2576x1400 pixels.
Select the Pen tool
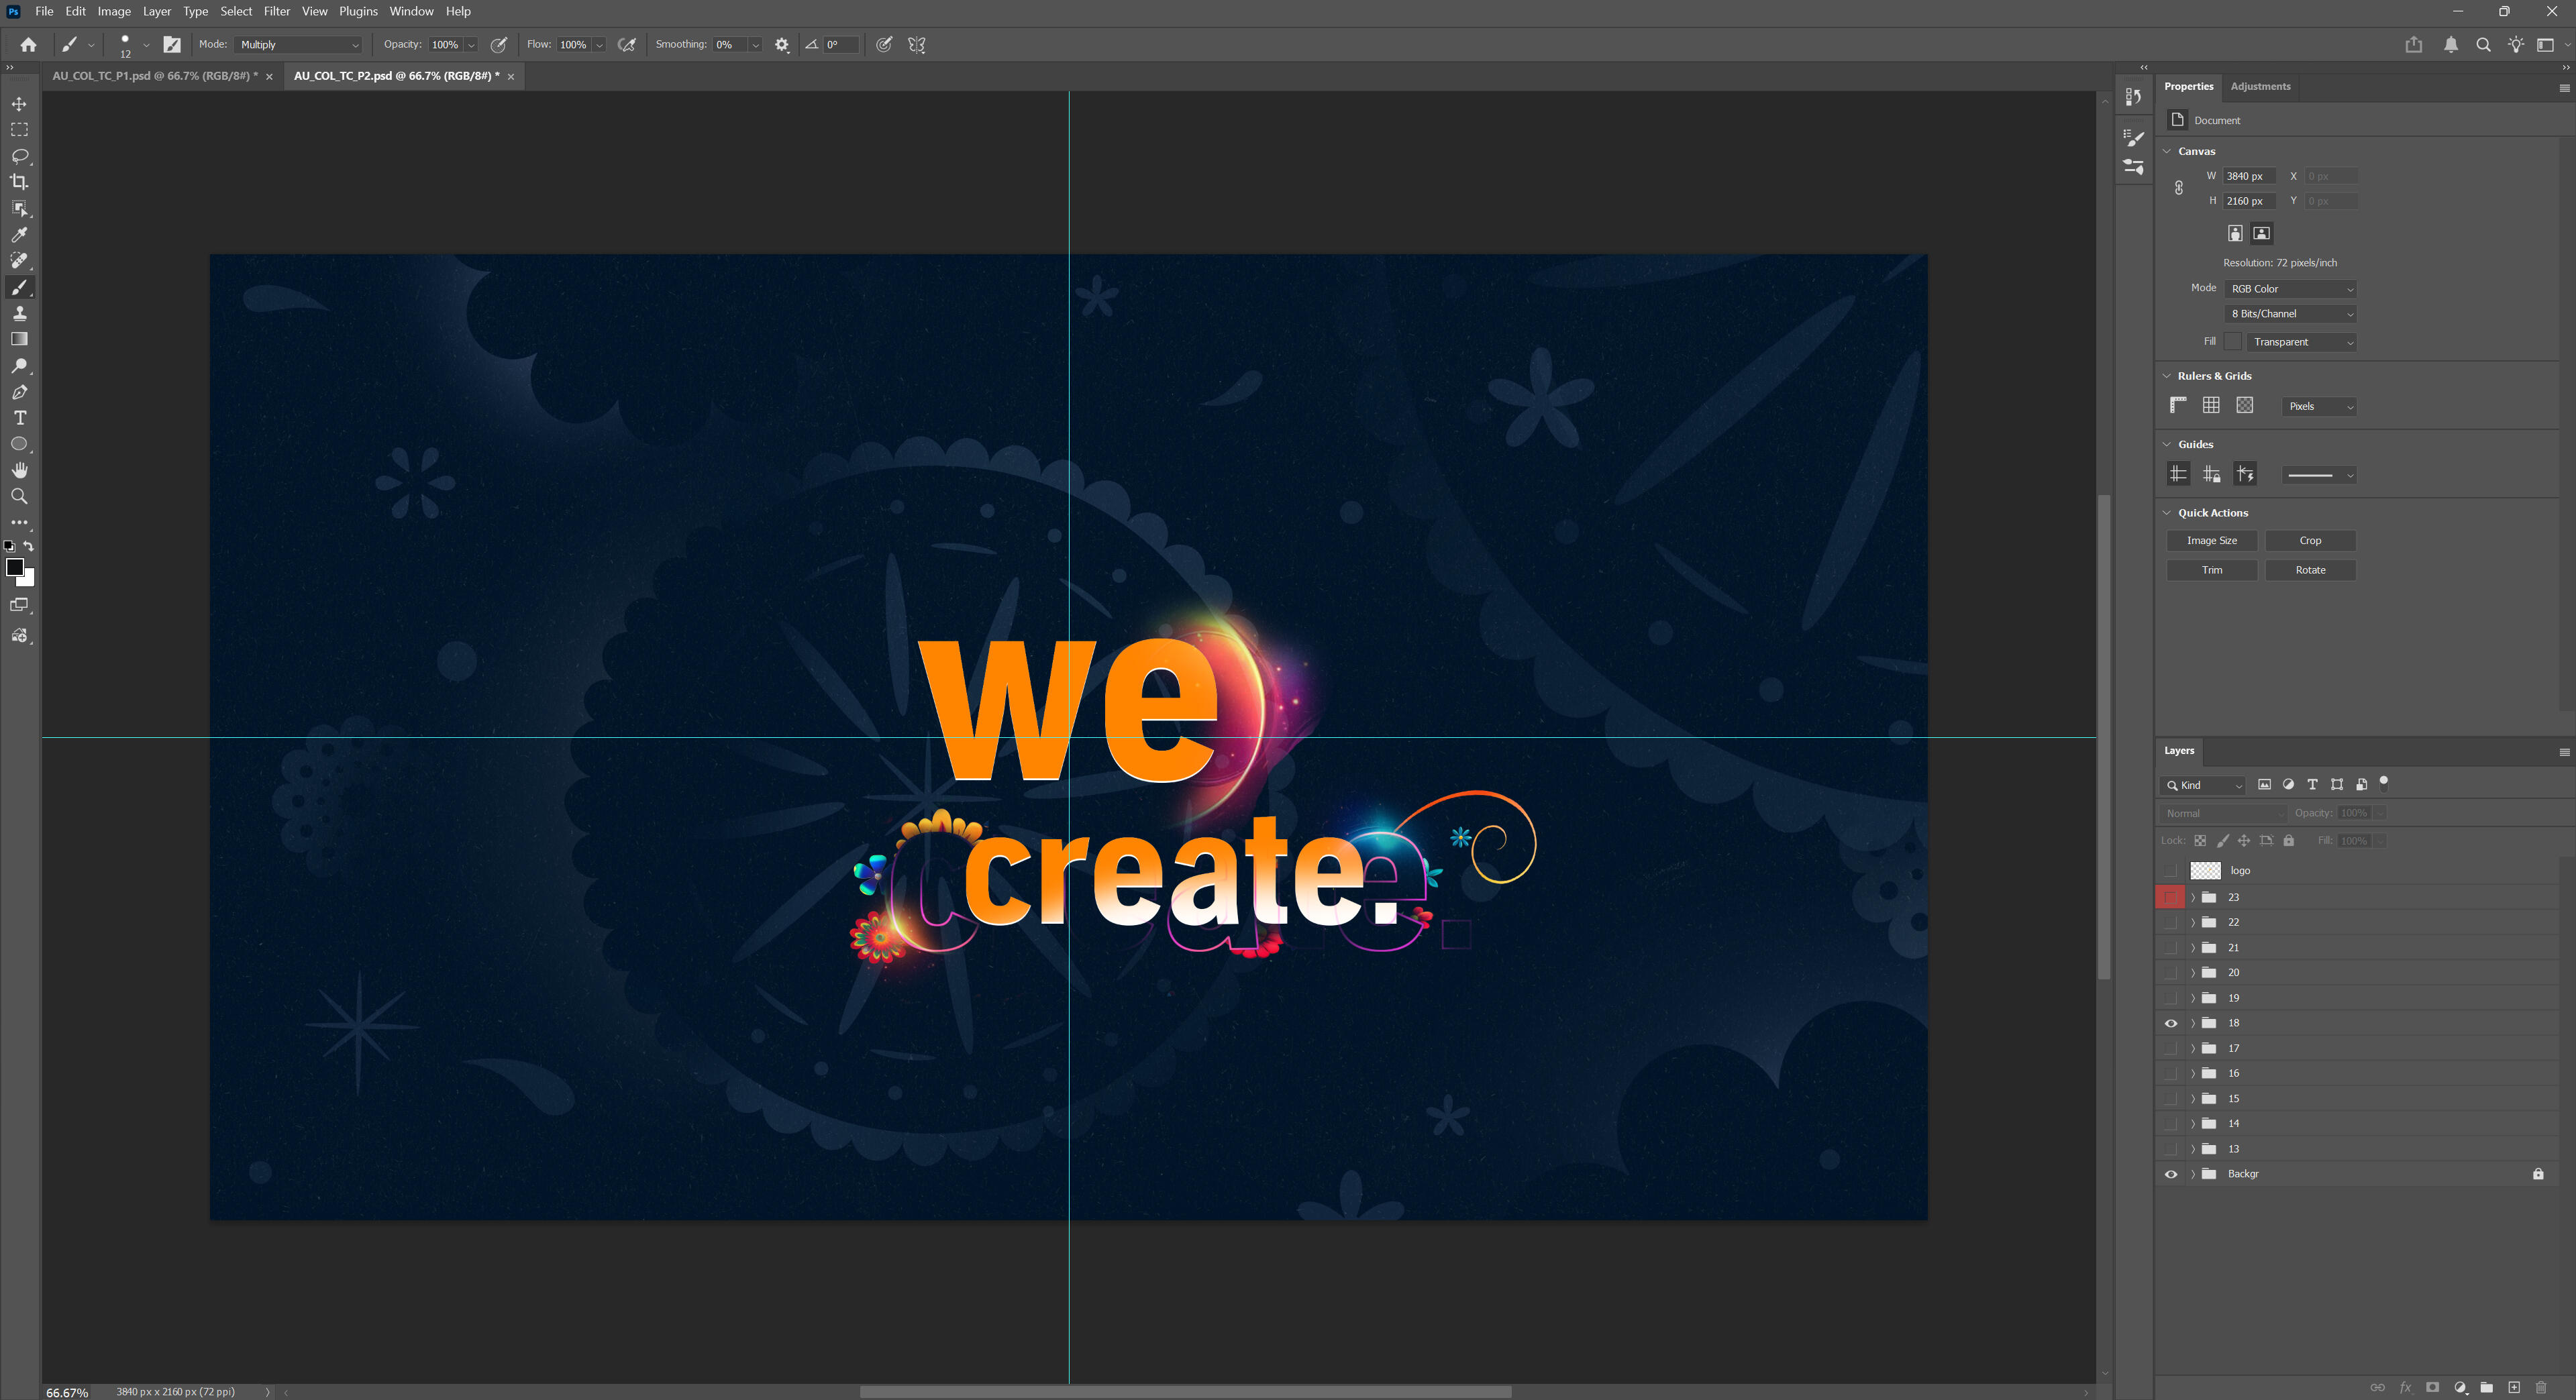(x=19, y=392)
